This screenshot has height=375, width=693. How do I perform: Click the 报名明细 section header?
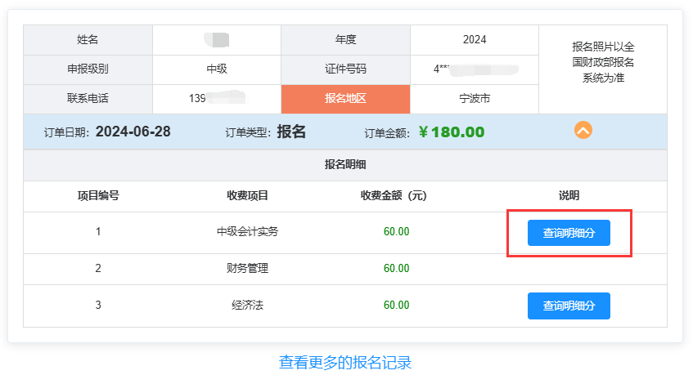point(345,164)
